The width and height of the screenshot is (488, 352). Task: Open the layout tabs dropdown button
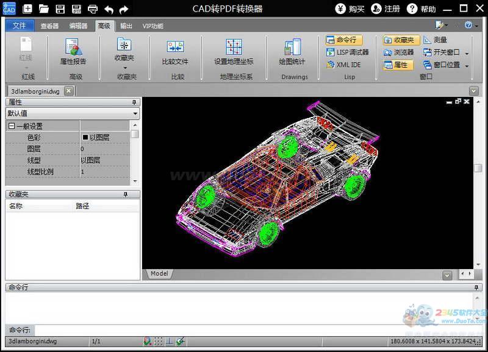coord(447,275)
